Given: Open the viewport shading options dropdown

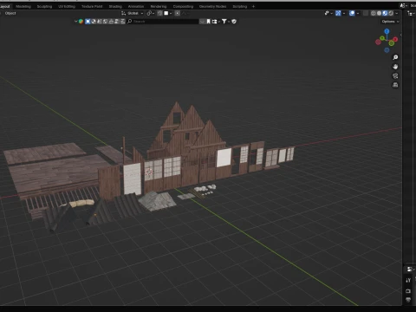Looking at the screenshot, I should point(397,13).
